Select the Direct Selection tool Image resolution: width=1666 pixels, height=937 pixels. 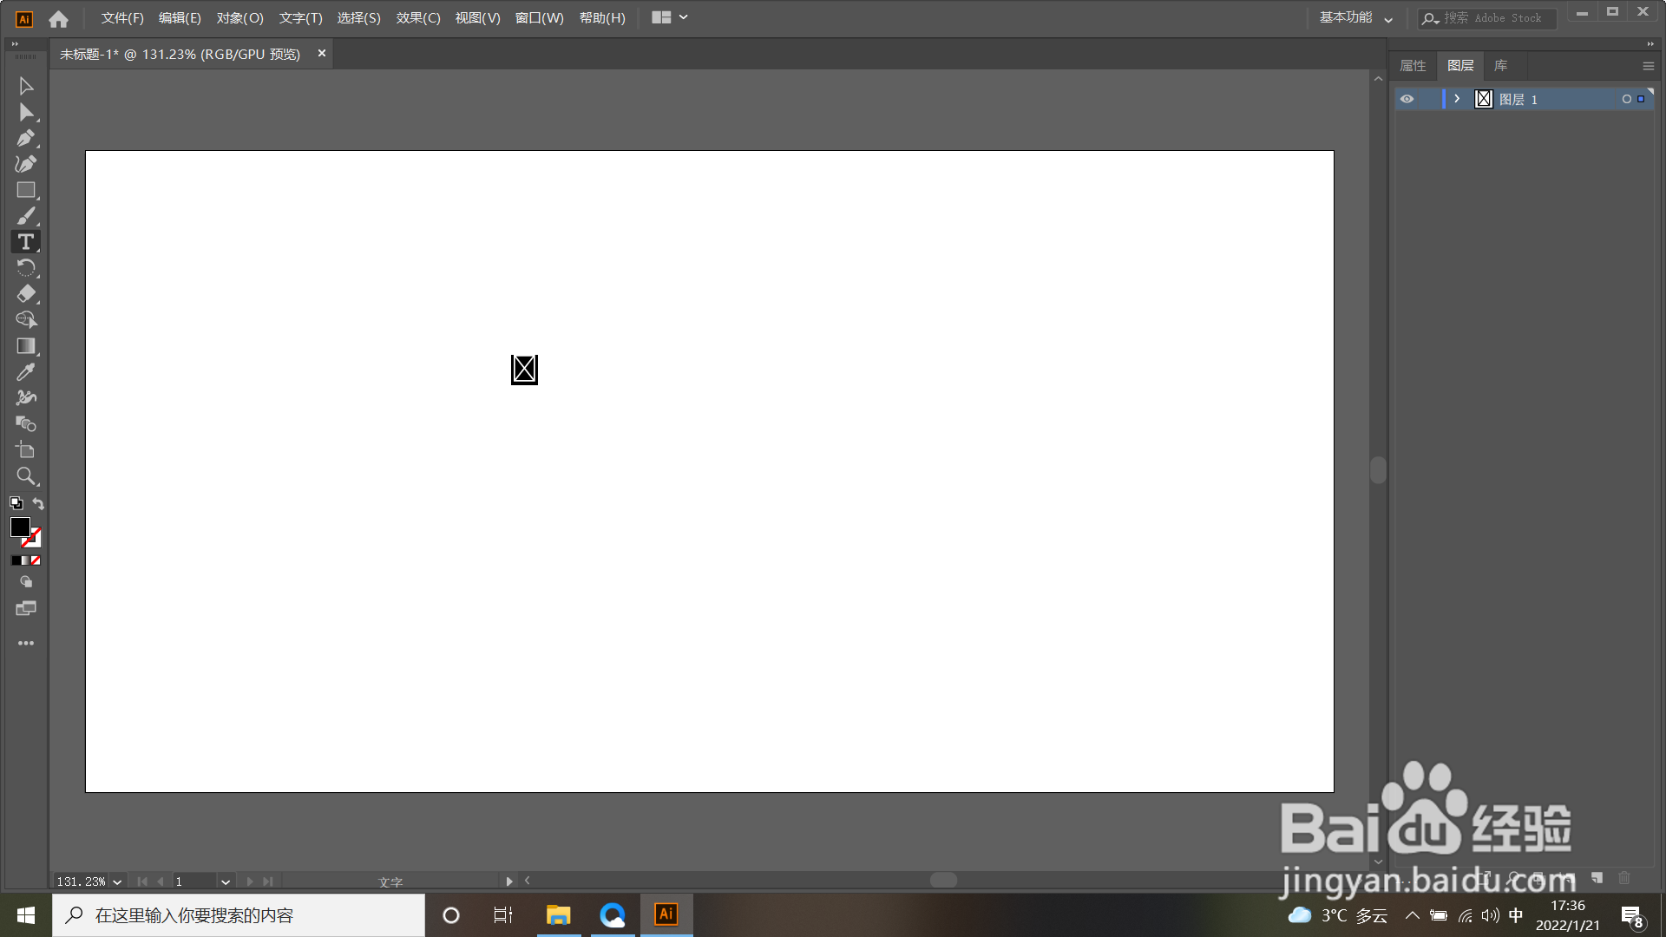(25, 112)
